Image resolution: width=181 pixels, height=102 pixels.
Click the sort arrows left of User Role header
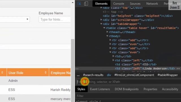point(2,73)
